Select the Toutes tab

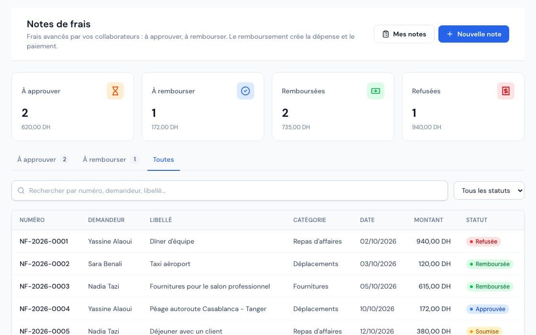point(163,160)
